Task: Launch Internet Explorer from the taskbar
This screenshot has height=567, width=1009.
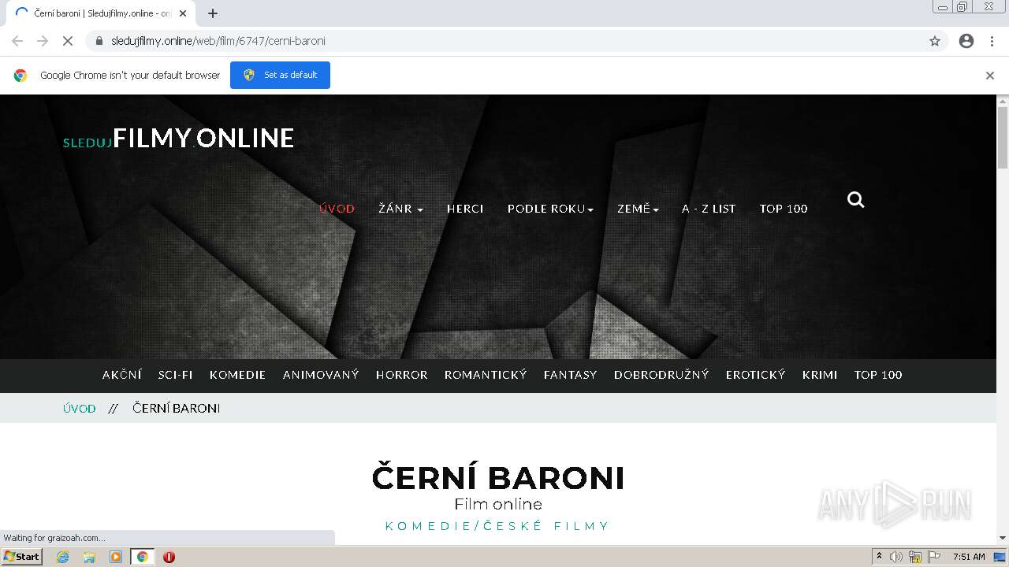Action: pos(63,557)
